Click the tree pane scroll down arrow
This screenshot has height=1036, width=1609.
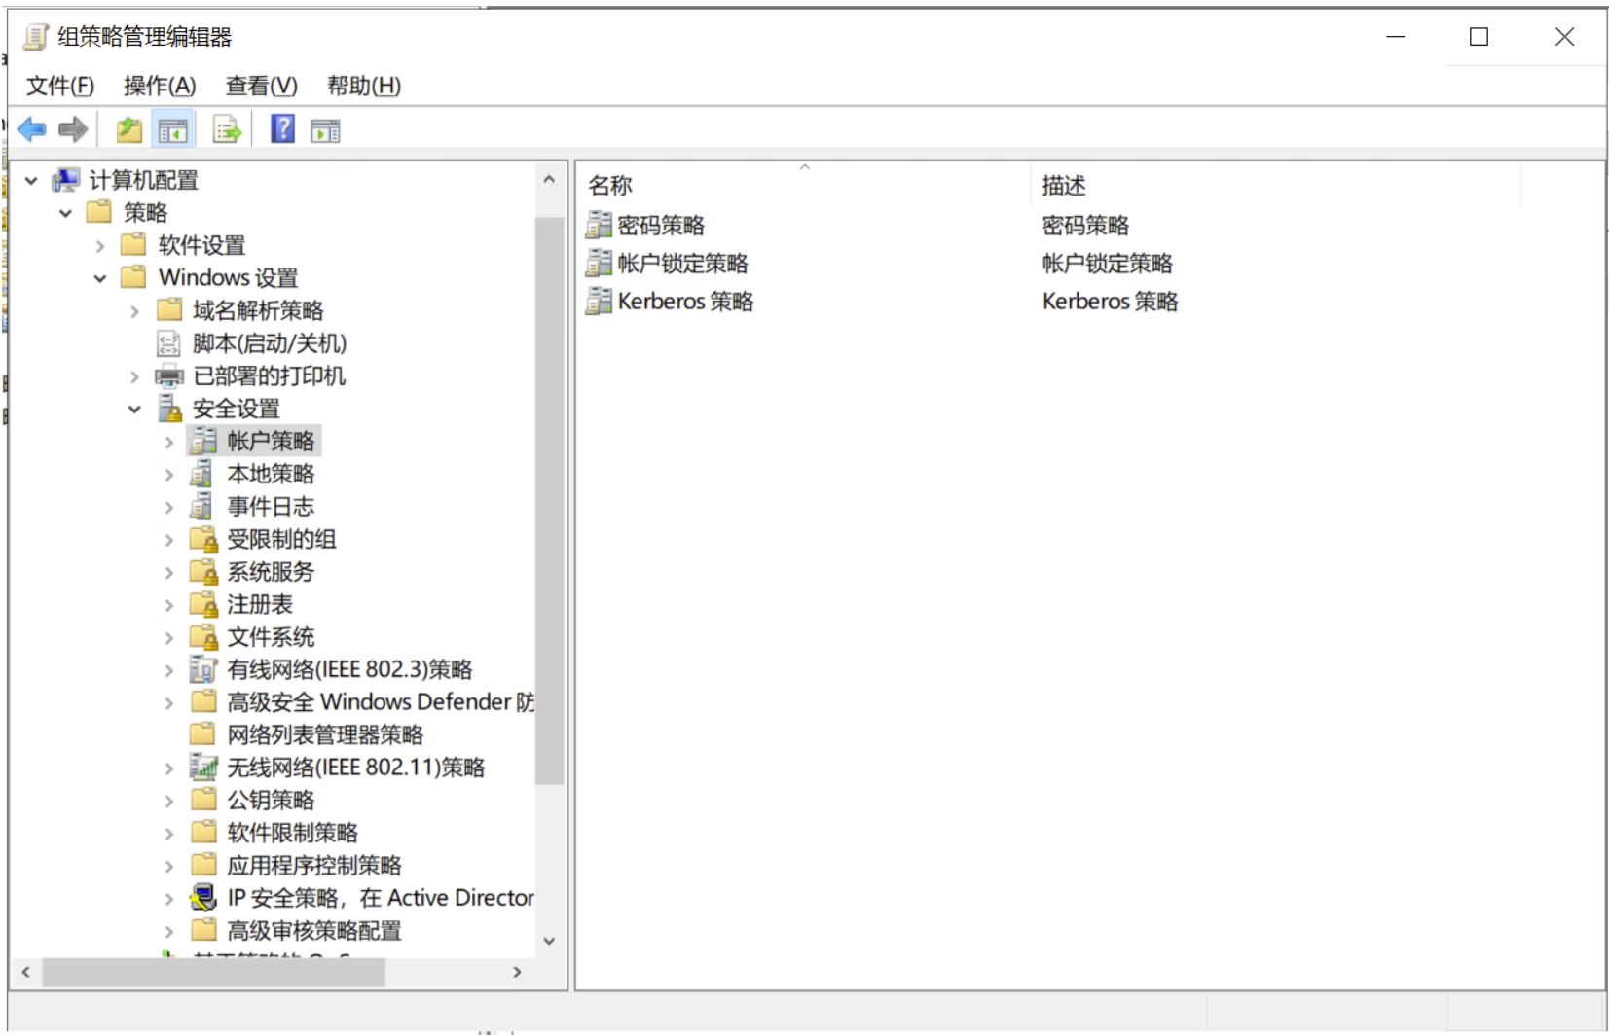tap(549, 941)
